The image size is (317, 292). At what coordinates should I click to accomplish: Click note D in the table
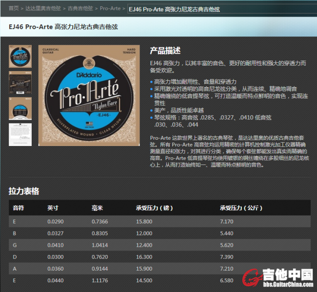[x=15, y=257]
